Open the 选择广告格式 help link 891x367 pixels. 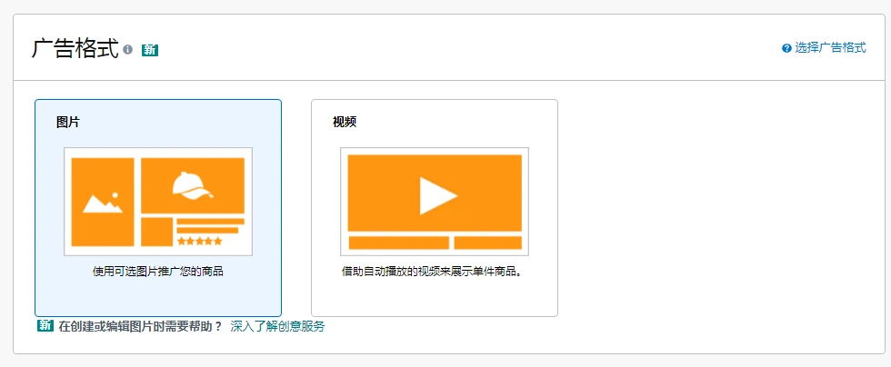click(830, 48)
